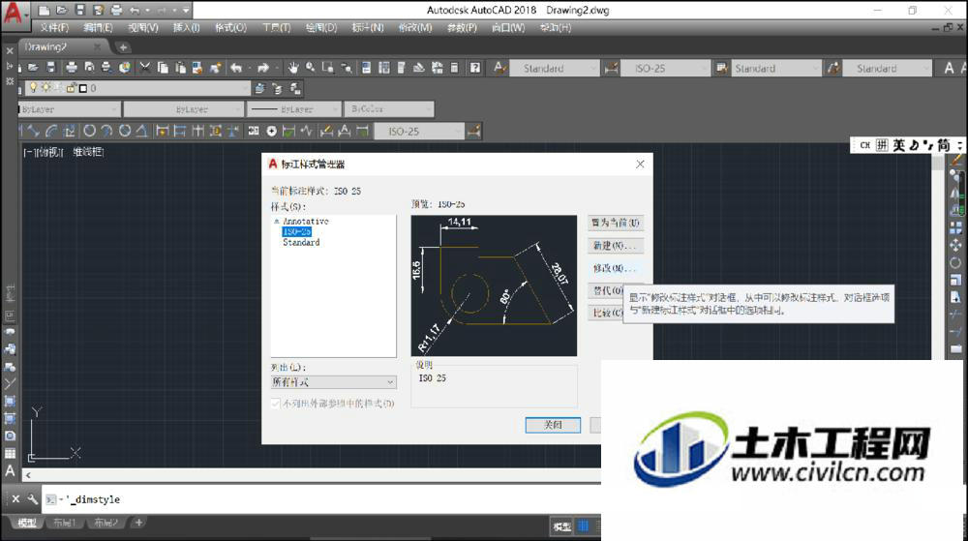
Task: Click the Customize command line wrench icon
Action: 32,499
